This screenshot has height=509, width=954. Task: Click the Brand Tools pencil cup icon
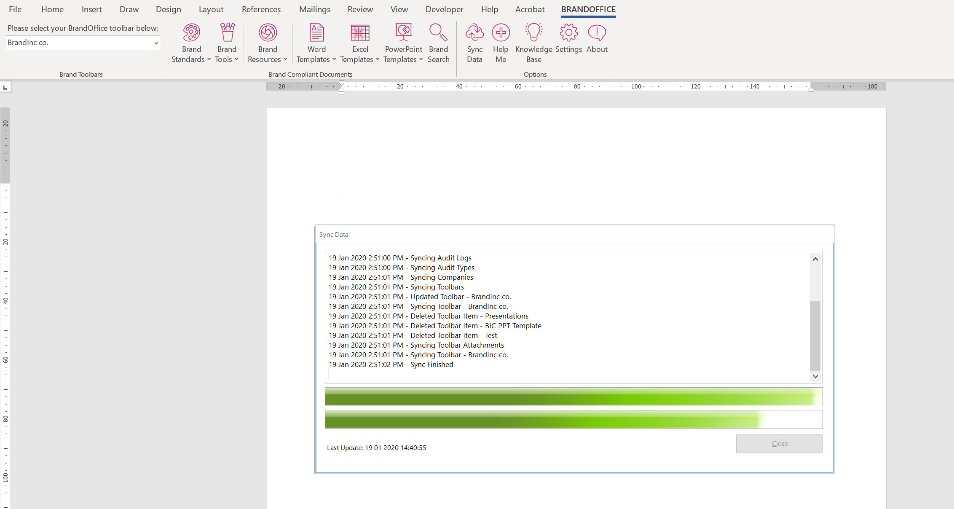coord(227,32)
